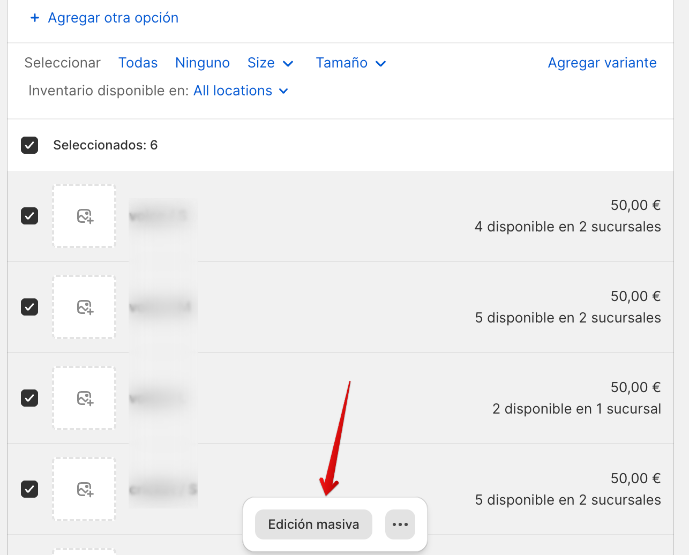Click the Agregar otra opción link
The width and height of the screenshot is (689, 555).
click(113, 18)
